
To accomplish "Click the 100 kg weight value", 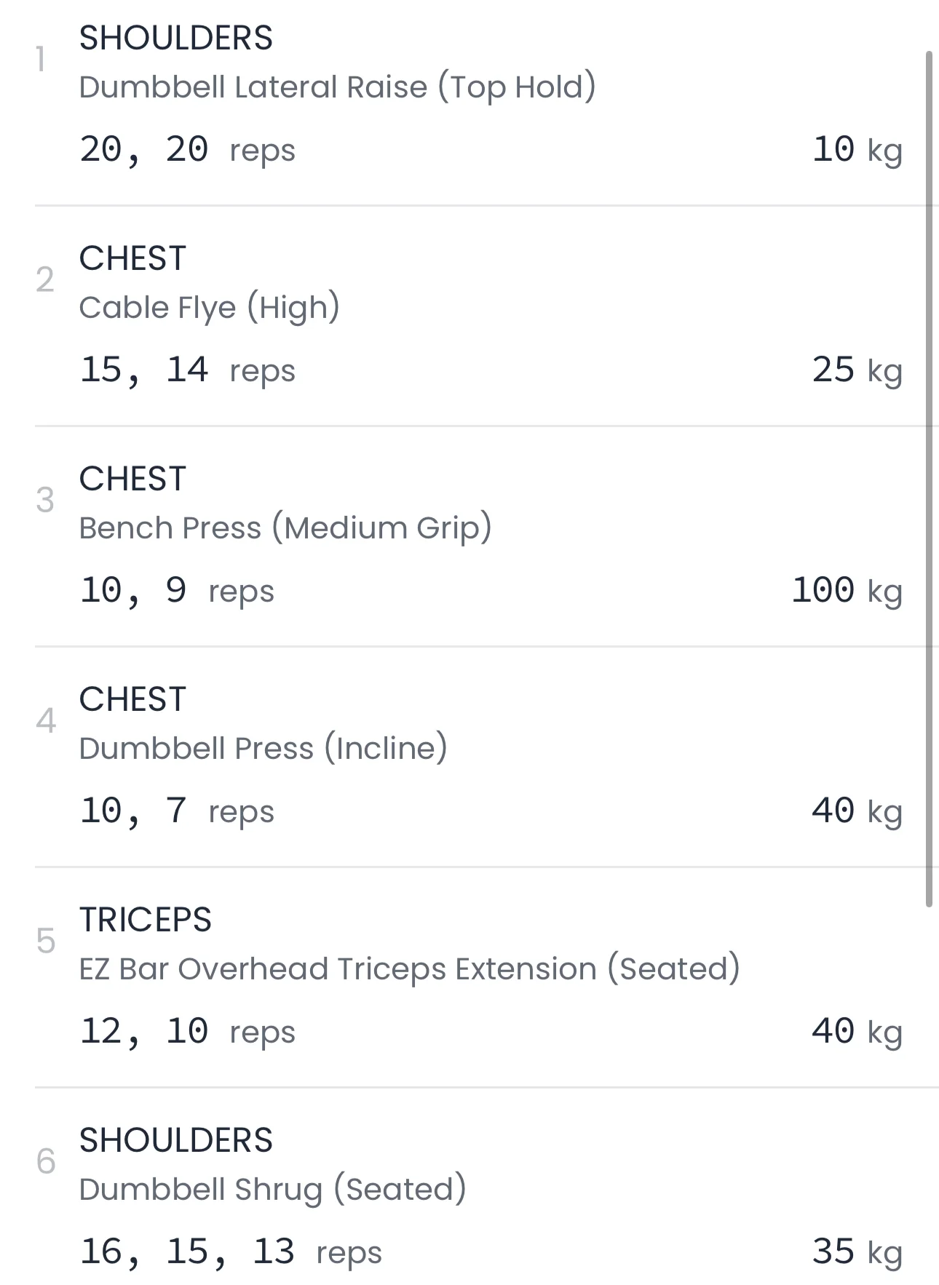I will pyautogui.click(x=846, y=590).
